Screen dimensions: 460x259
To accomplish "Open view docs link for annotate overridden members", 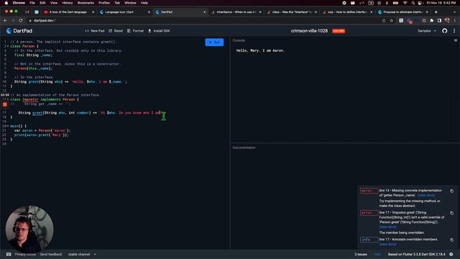I will (x=388, y=245).
